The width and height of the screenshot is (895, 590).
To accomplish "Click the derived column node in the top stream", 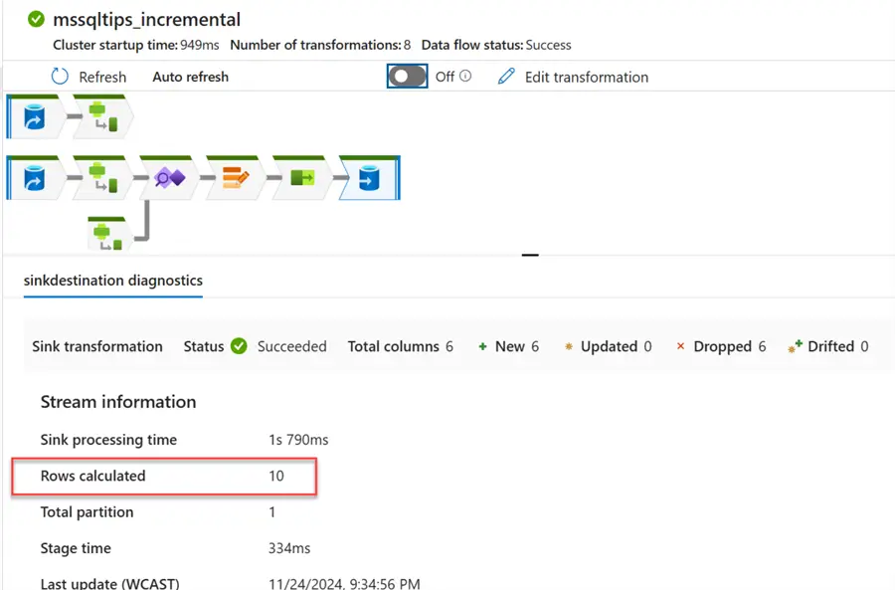I will click(x=101, y=119).
